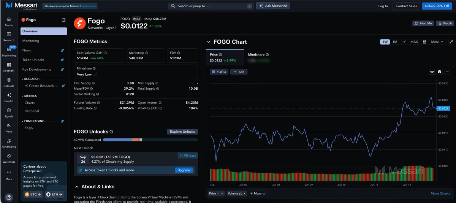
Task: Open Watchlists in the left rail
Action: pyautogui.click(x=9, y=158)
